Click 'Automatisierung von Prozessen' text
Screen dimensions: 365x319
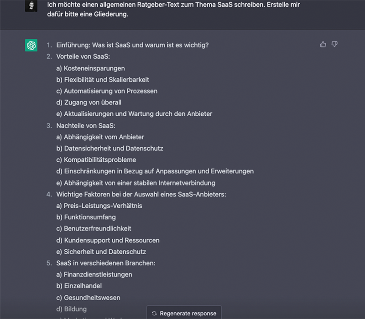coord(107,91)
